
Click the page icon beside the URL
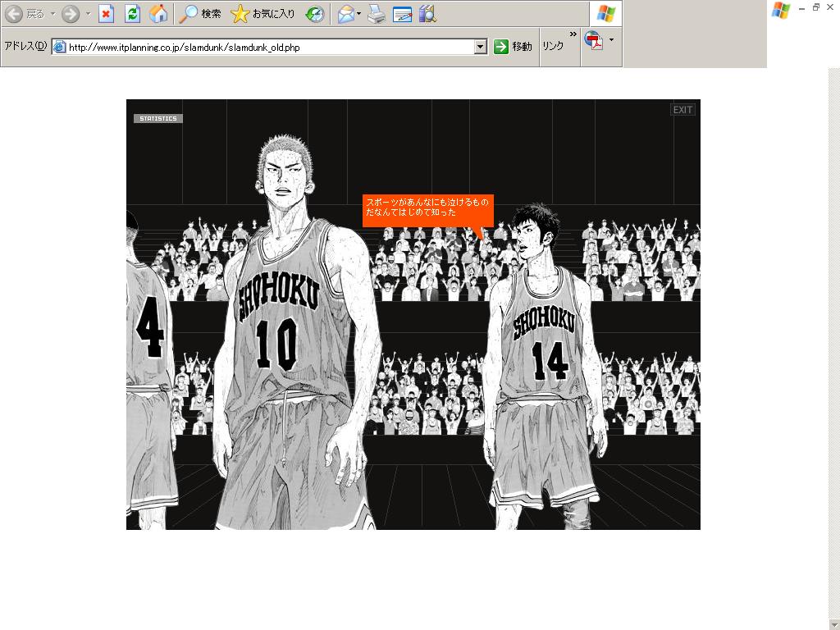tap(59, 47)
